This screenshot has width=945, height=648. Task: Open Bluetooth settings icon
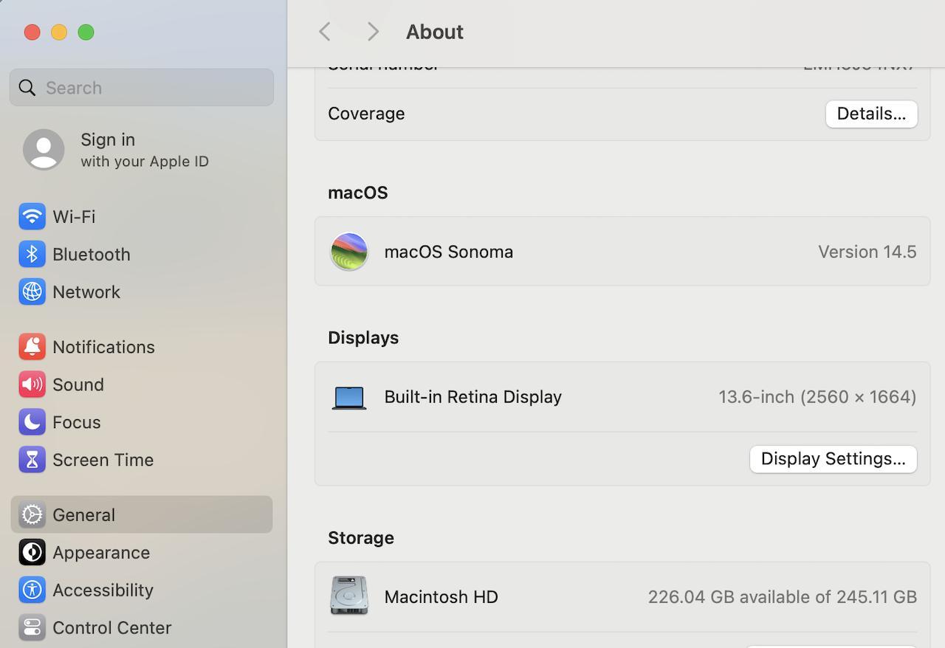[x=32, y=254]
